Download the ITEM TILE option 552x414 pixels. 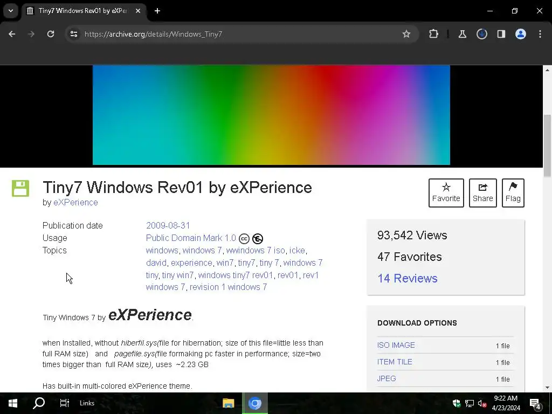click(395, 362)
